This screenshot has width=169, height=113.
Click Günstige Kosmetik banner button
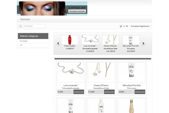pos(77,11)
